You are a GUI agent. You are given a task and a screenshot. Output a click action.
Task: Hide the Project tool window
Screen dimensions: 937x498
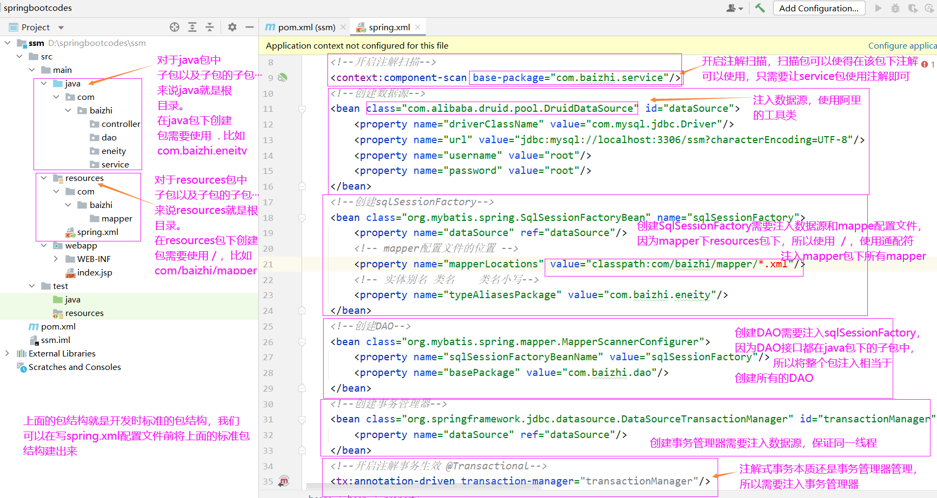[x=250, y=27]
